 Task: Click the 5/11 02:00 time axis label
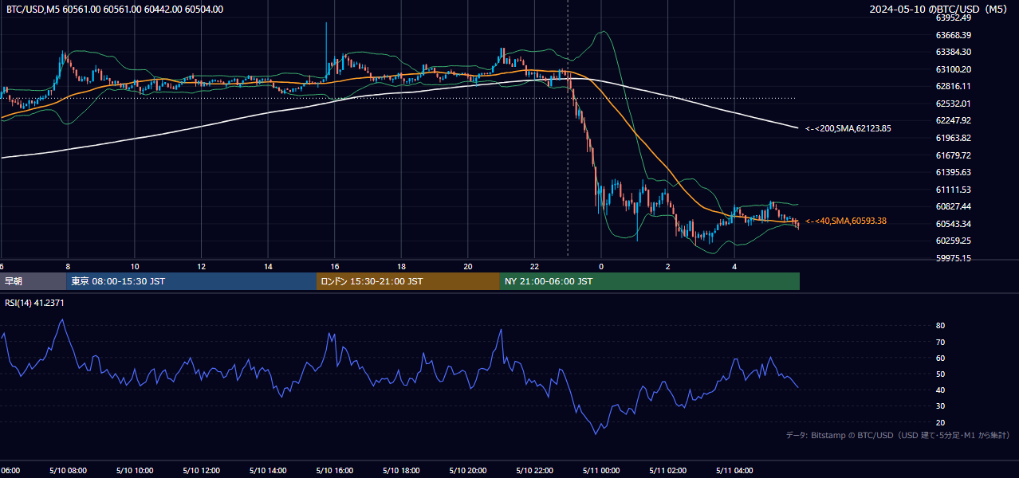click(667, 470)
